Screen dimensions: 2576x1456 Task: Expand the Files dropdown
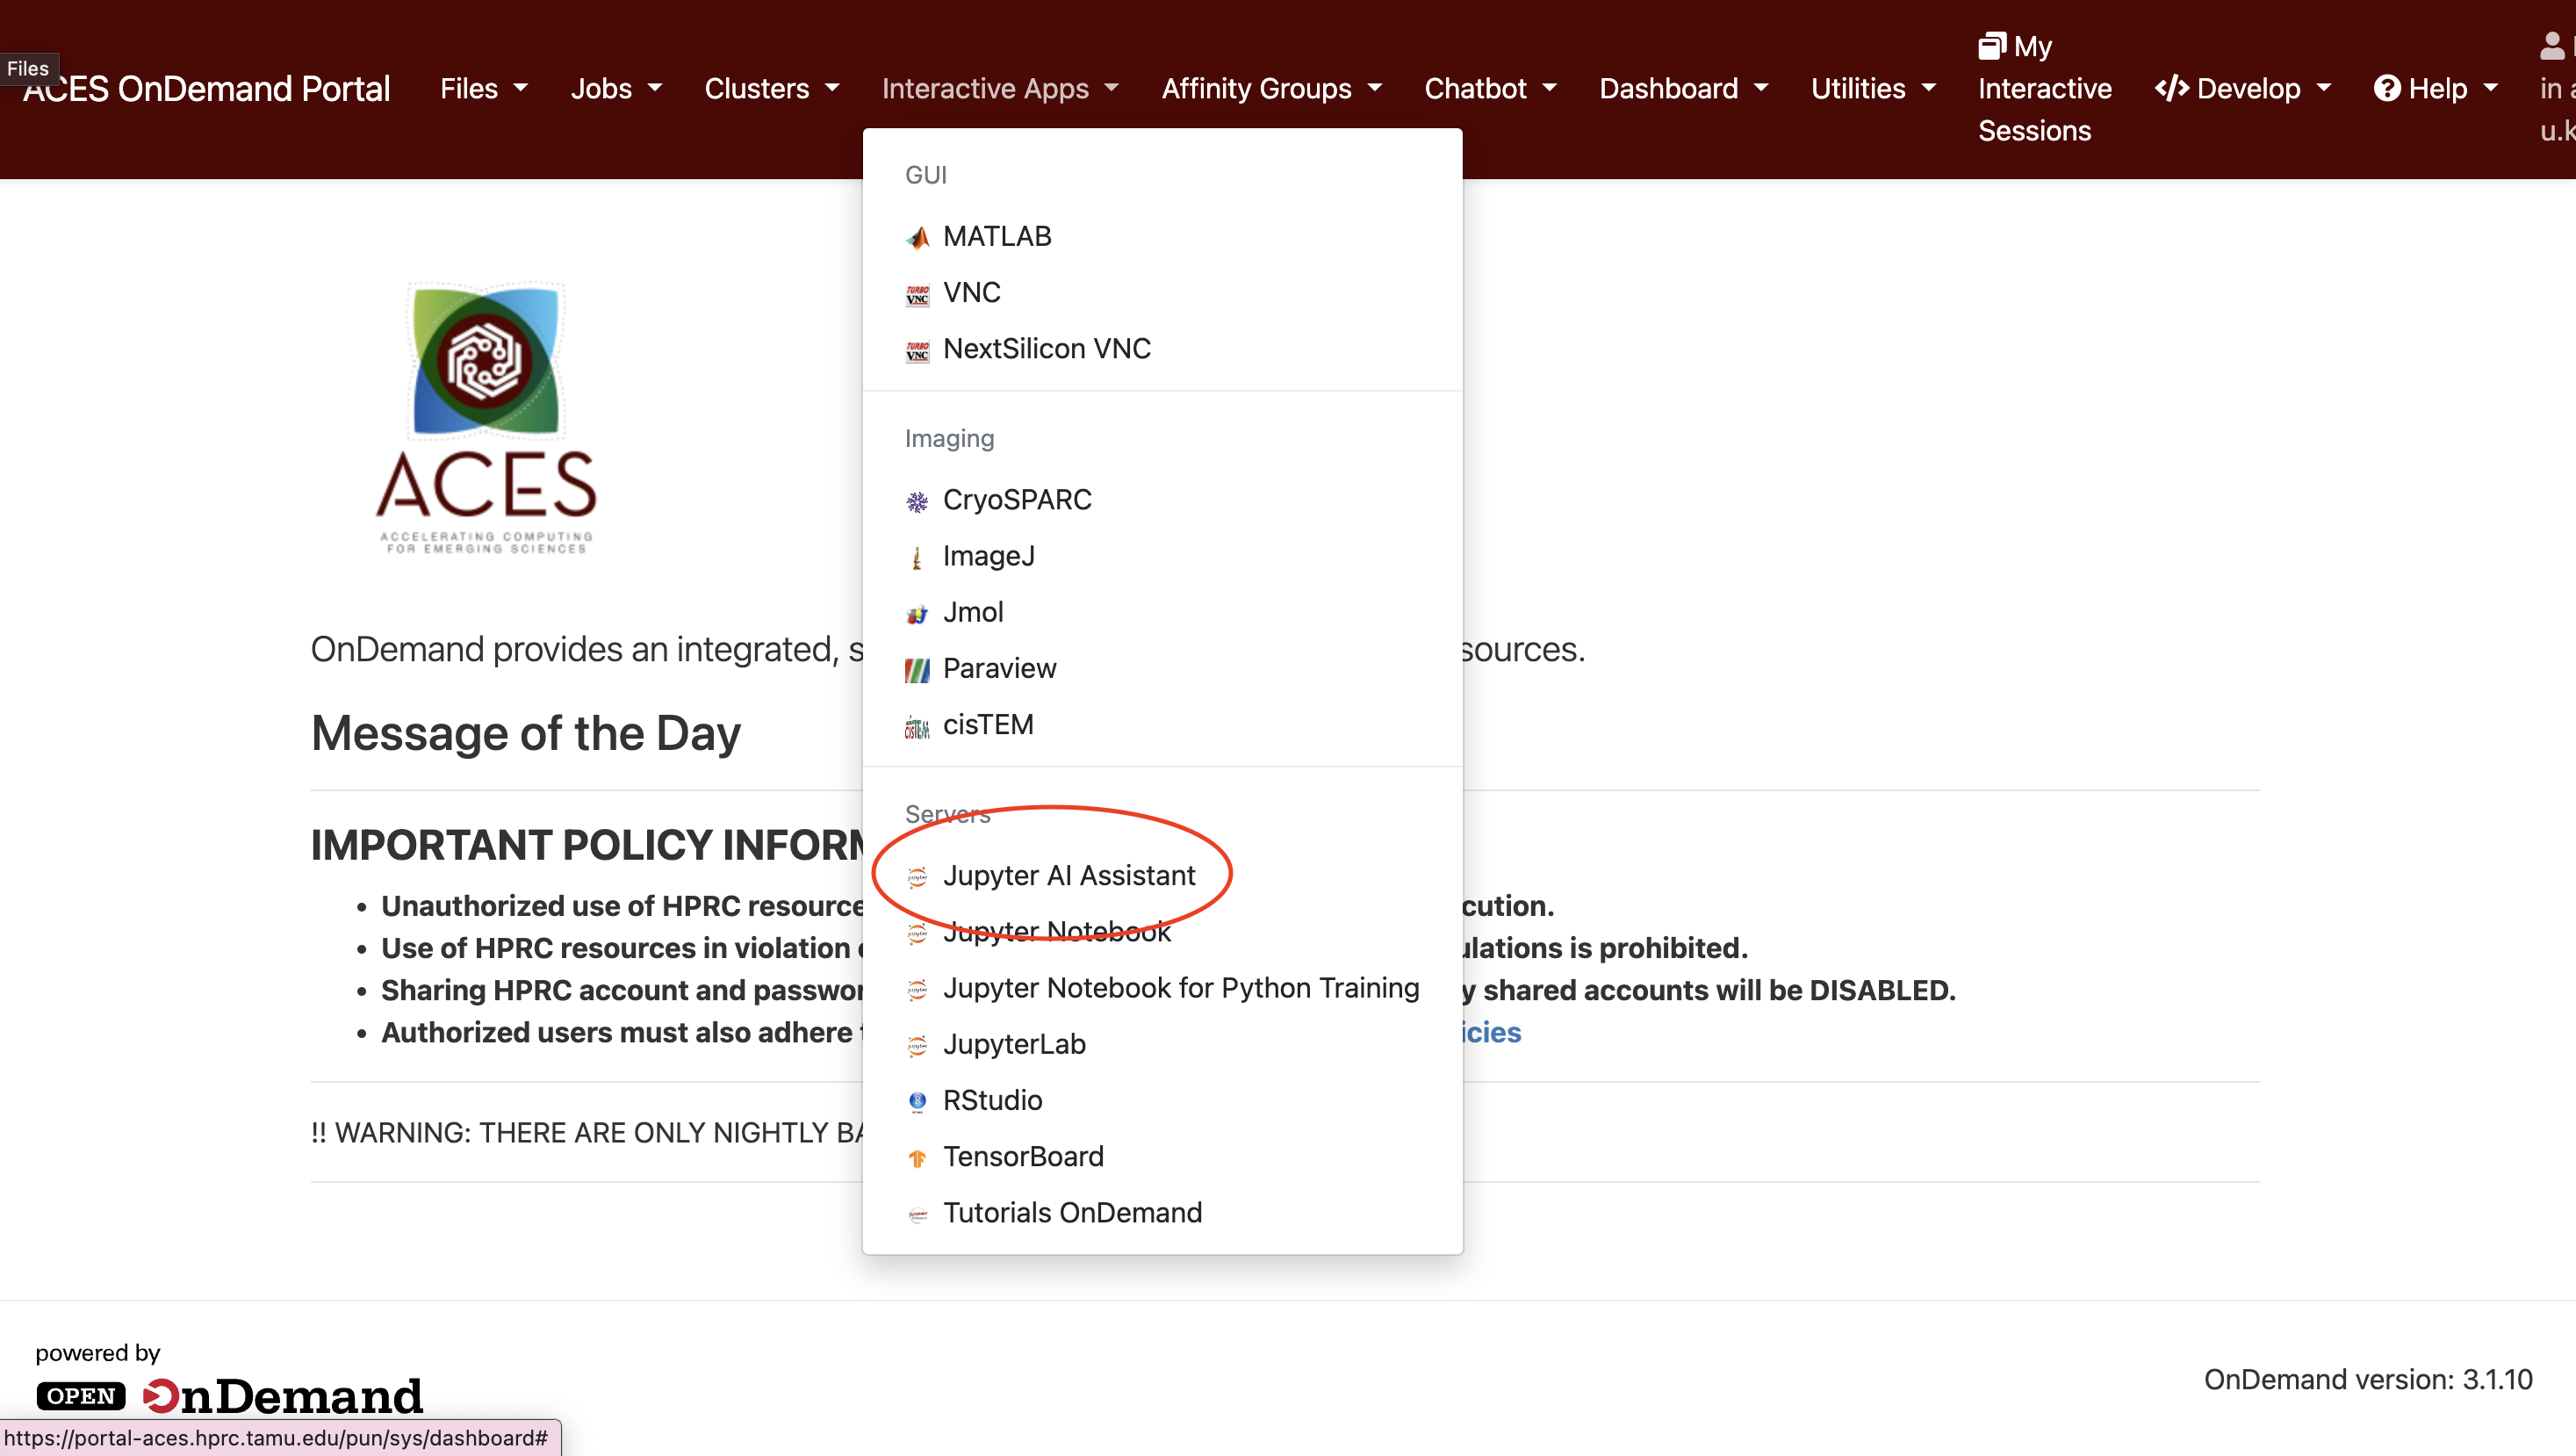(x=484, y=88)
